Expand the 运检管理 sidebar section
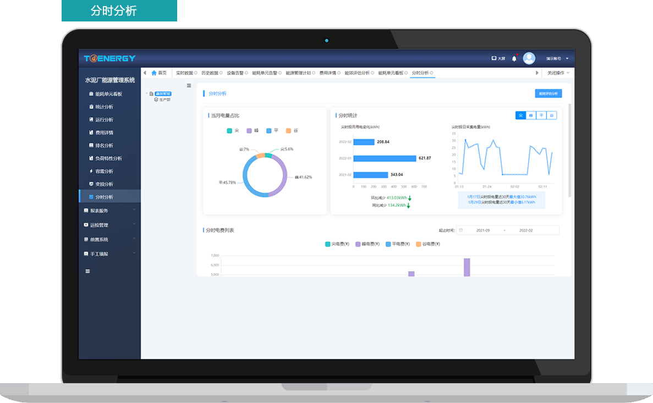This screenshot has height=403, width=653. pos(109,225)
